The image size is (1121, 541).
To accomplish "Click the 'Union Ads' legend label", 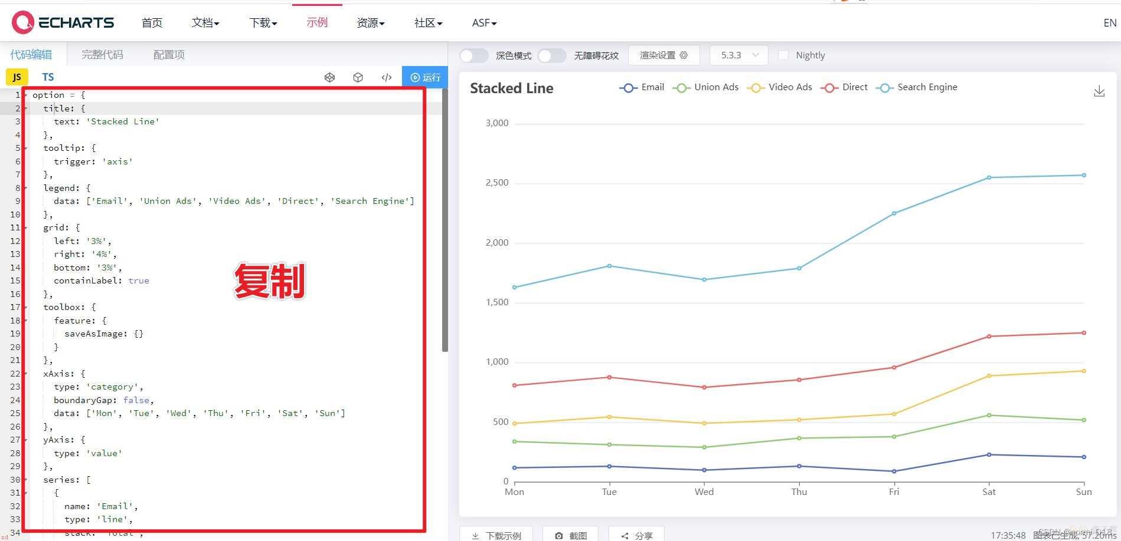I will [716, 87].
